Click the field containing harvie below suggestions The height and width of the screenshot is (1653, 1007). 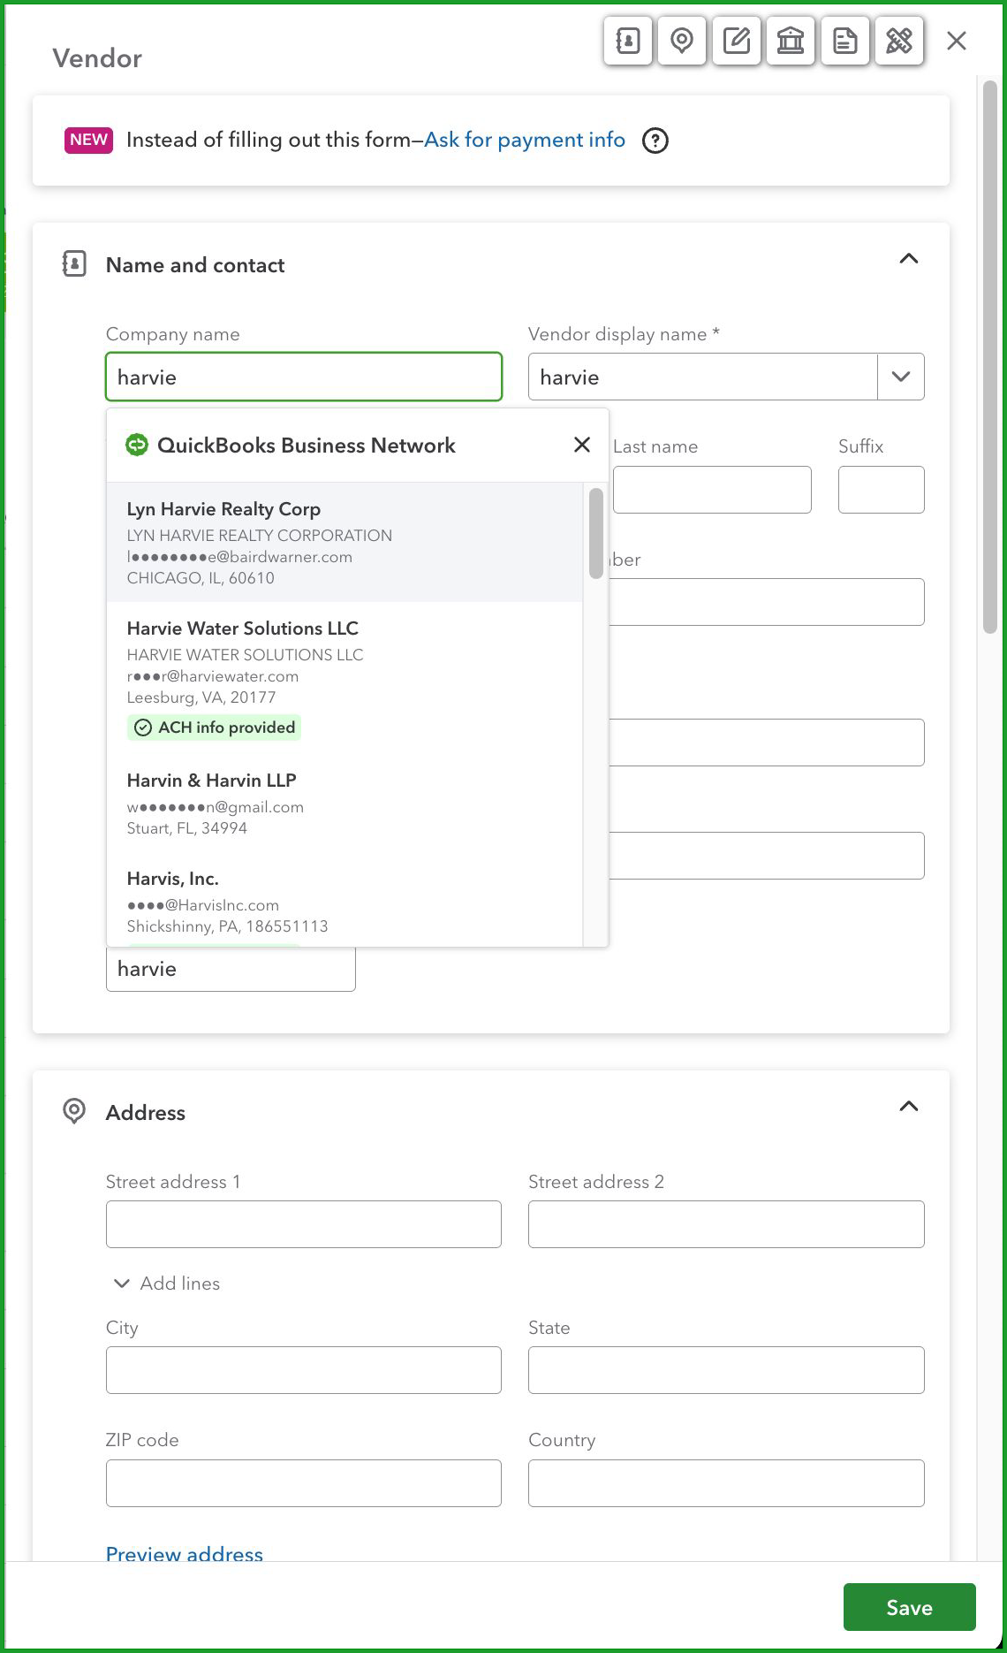click(x=231, y=969)
